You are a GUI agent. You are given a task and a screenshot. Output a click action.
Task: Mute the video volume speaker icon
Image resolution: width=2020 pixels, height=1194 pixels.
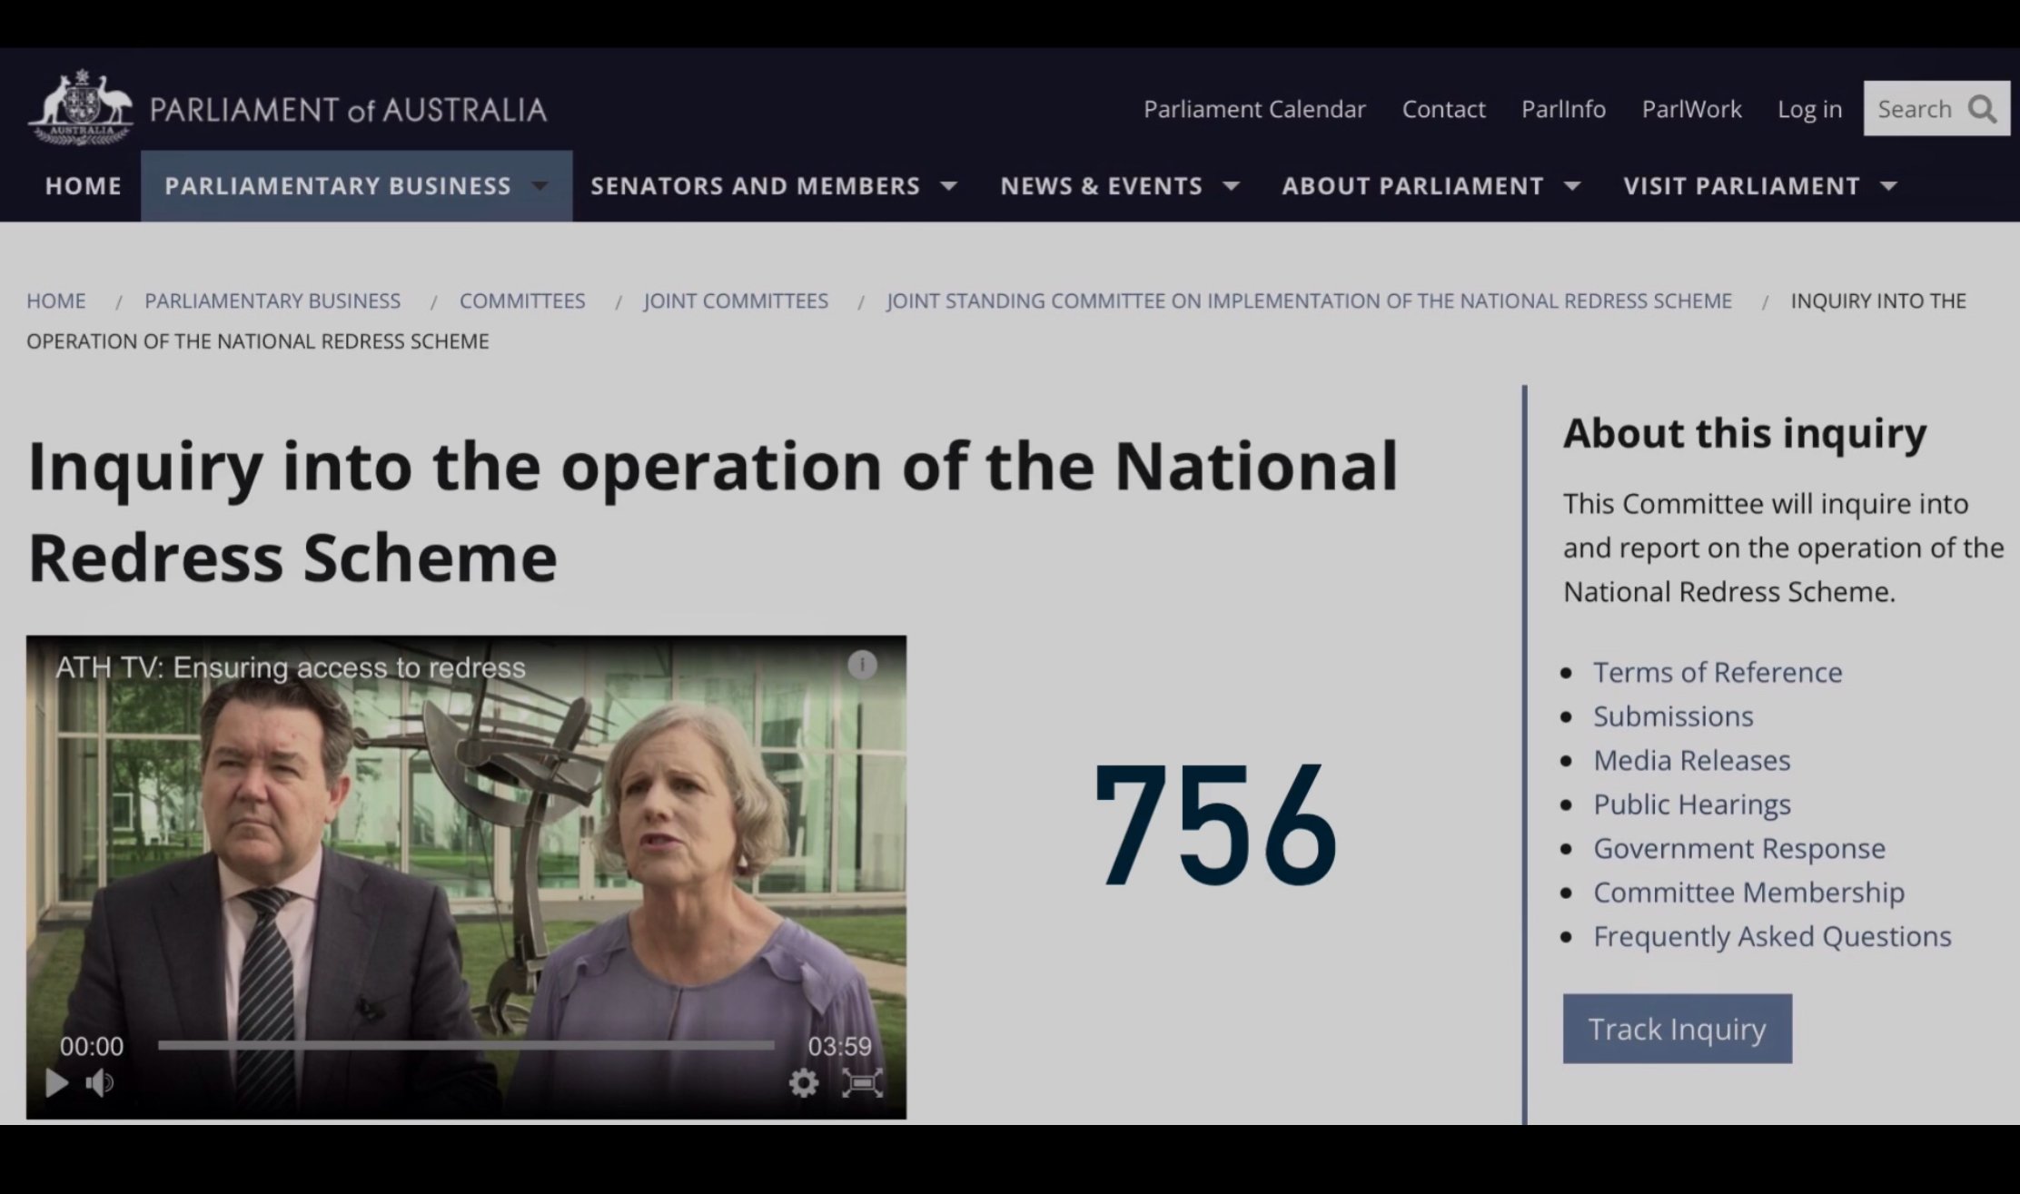tap(99, 1082)
